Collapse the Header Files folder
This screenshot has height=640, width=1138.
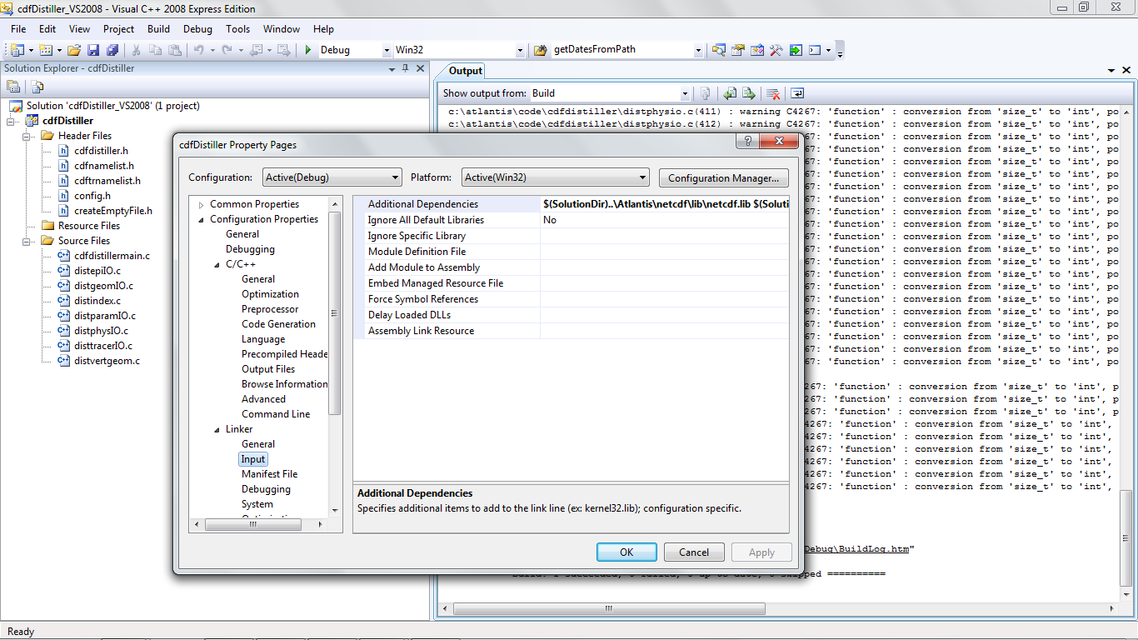[27, 136]
